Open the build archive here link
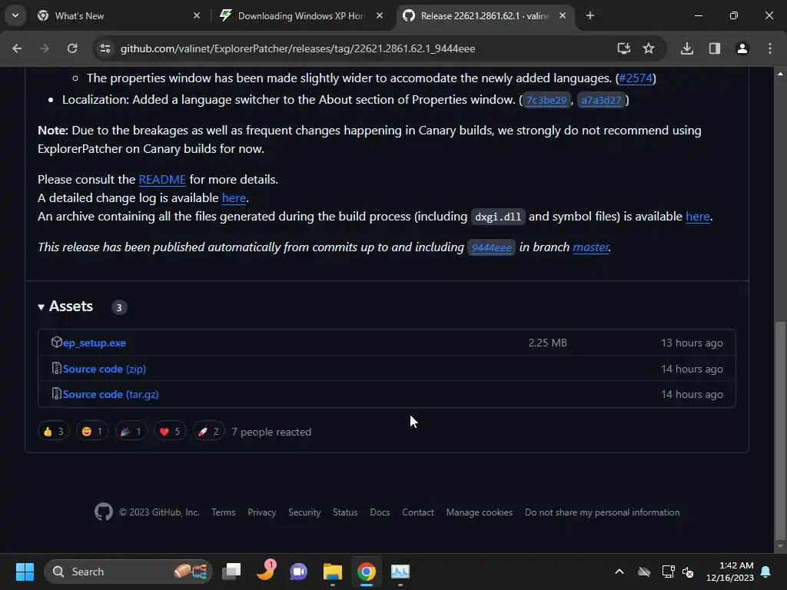 (x=698, y=216)
